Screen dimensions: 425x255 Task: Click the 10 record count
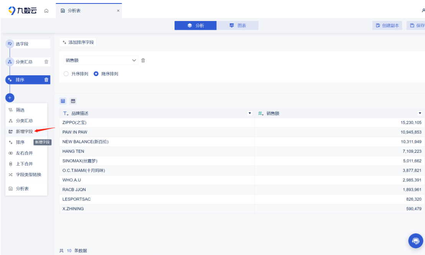coord(69,251)
